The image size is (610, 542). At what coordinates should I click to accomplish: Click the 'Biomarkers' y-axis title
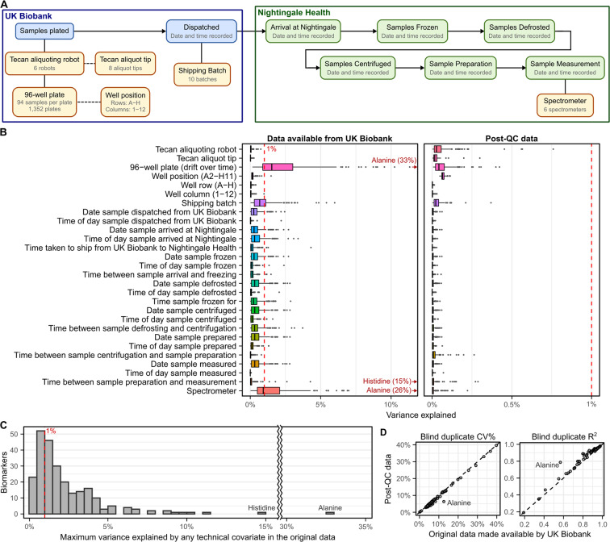click(x=4, y=472)
